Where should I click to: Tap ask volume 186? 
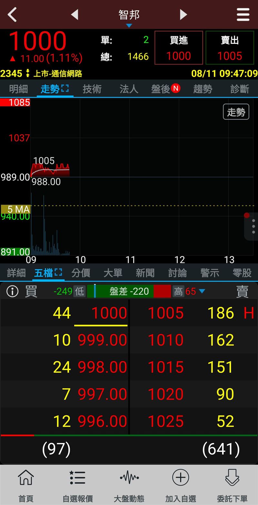pos(221,313)
